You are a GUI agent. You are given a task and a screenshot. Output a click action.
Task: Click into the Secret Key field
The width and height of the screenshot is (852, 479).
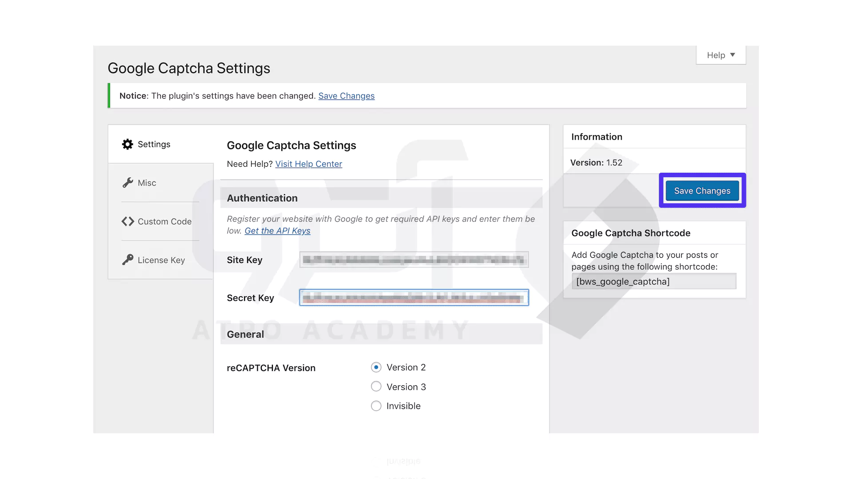tap(414, 298)
